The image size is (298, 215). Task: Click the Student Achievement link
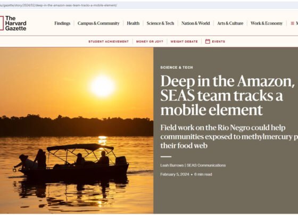109,42
